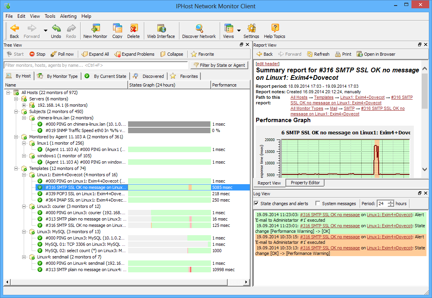The image size is (432, 298).
Task: Click Back in Report View toolbar
Action: coord(264,54)
